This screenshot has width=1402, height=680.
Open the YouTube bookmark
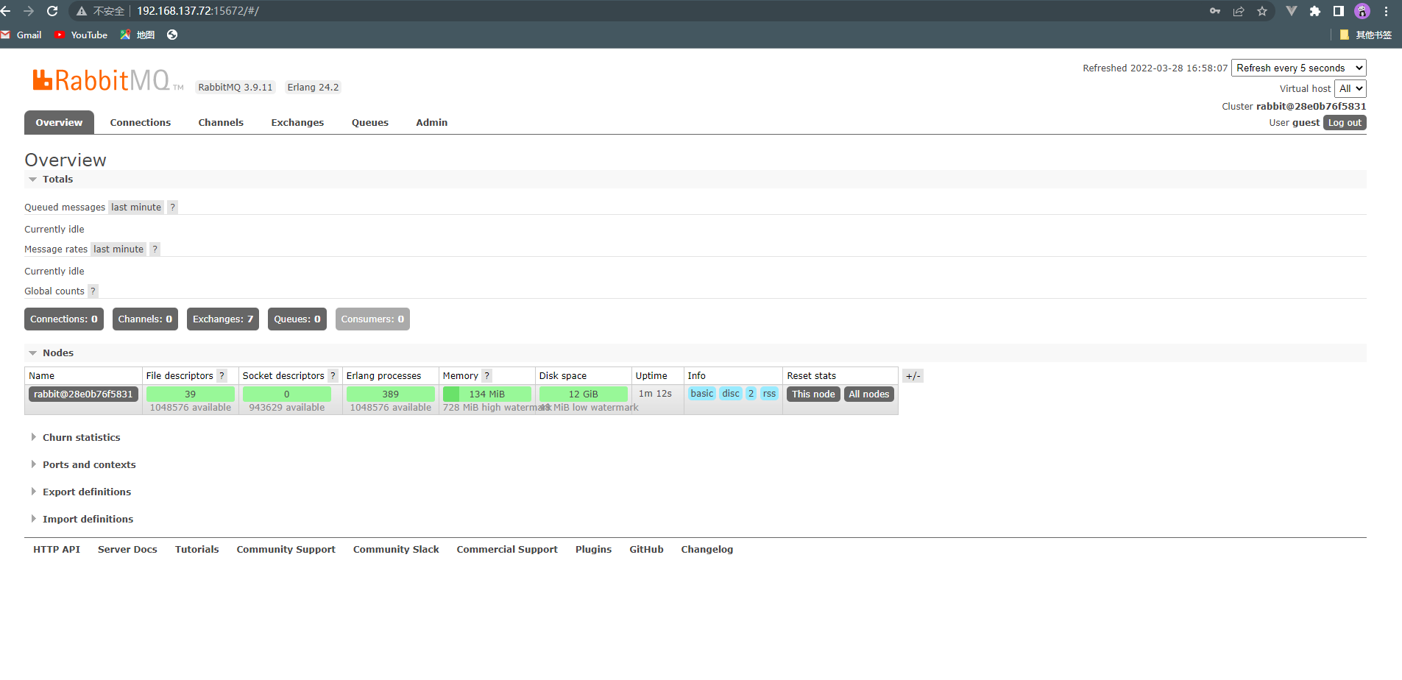(81, 35)
